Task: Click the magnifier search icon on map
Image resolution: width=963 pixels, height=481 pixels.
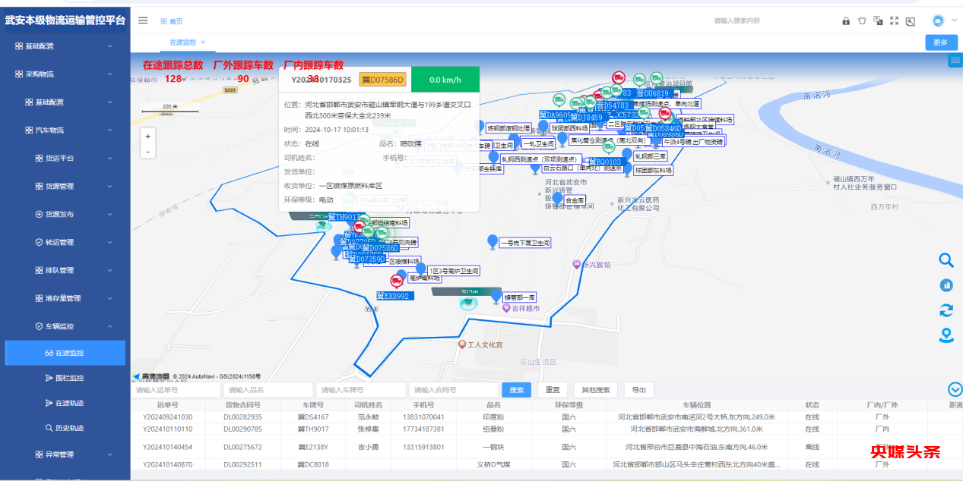Action: pyautogui.click(x=946, y=260)
